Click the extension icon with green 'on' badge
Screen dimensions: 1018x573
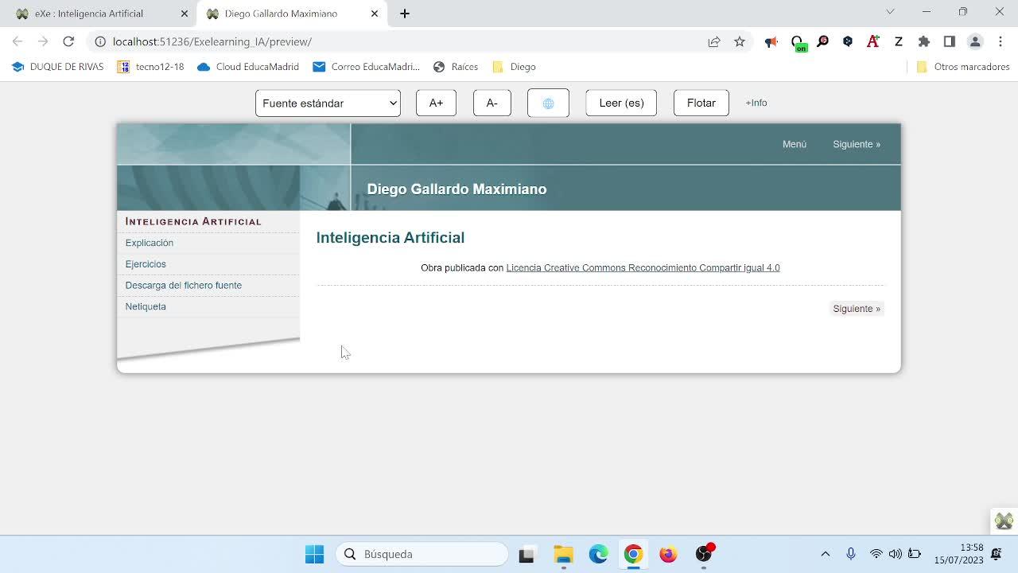click(798, 42)
